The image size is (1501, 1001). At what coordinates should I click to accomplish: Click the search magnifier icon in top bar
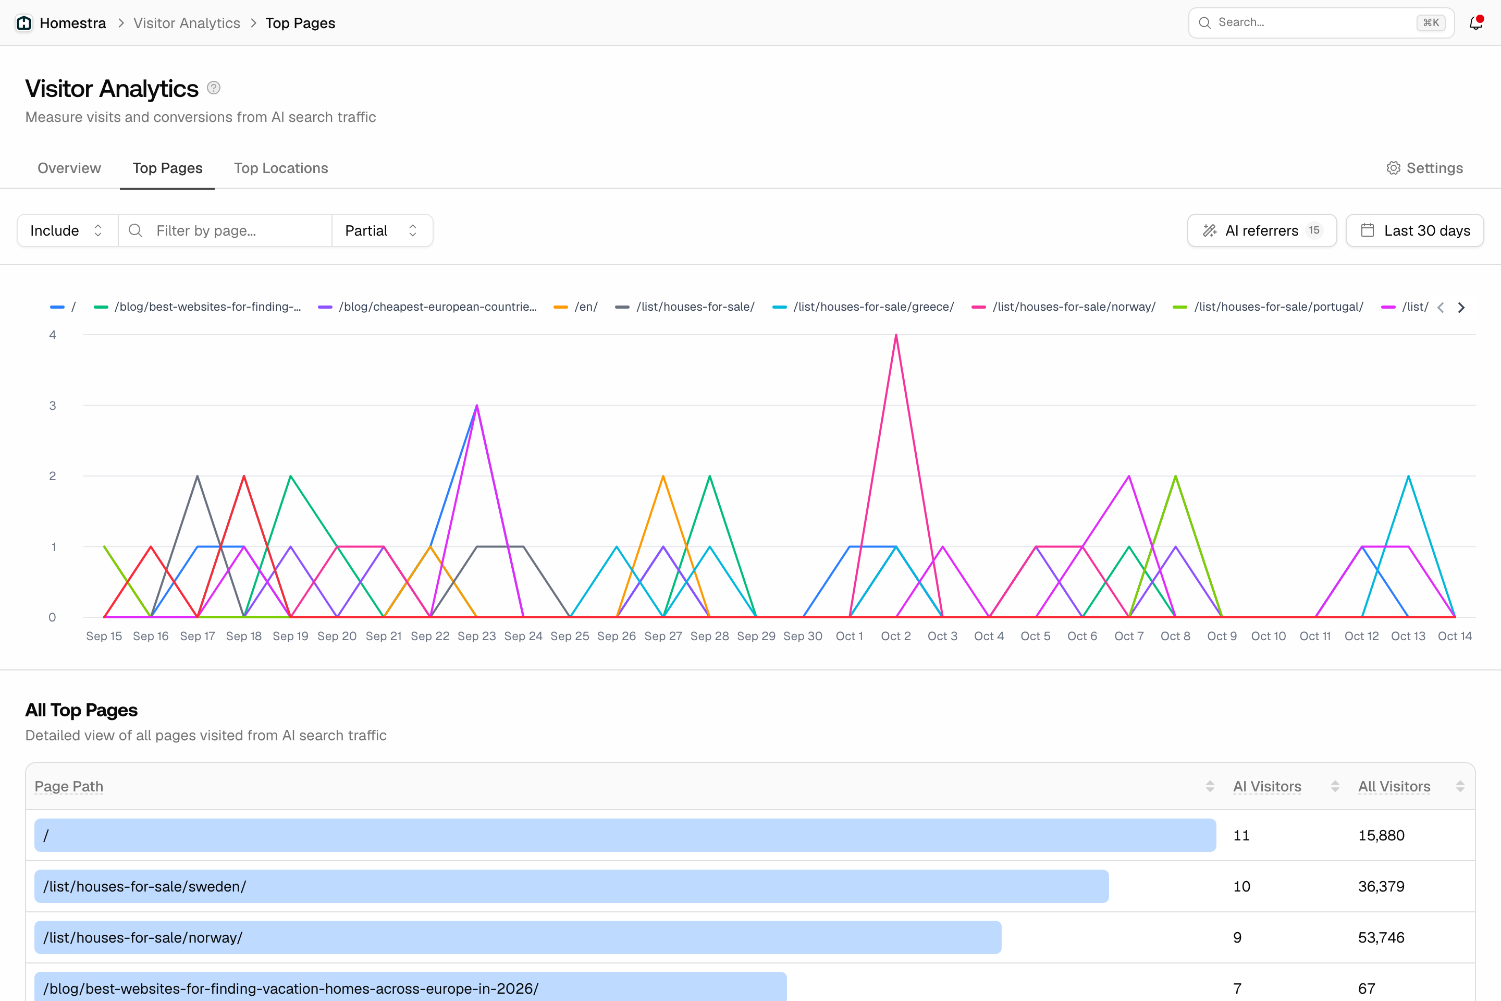tap(1204, 23)
